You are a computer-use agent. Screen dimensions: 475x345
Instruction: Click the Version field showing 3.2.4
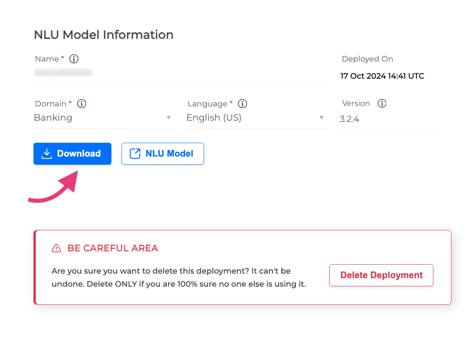pos(390,119)
